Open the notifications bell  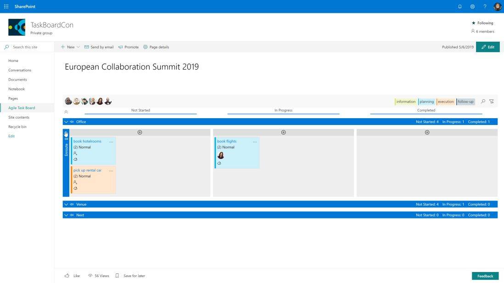pos(460,6)
